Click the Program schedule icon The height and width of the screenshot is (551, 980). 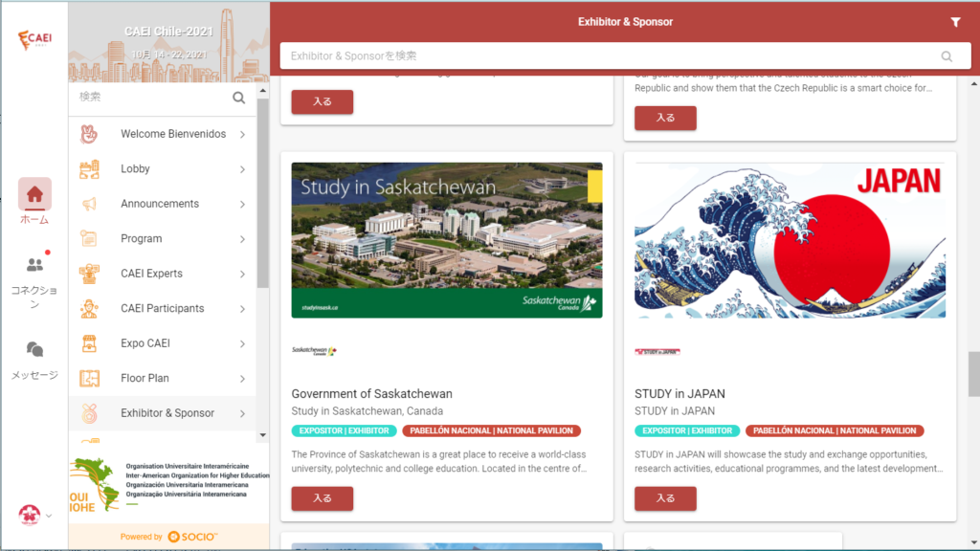click(x=89, y=238)
